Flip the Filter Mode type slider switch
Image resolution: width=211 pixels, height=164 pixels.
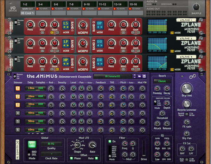[x=110, y=151]
